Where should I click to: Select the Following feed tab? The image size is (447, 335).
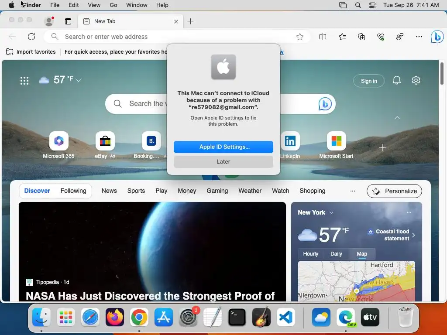click(73, 191)
